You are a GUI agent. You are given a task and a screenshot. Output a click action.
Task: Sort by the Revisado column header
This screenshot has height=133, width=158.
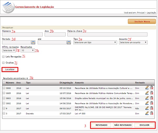[140, 83]
